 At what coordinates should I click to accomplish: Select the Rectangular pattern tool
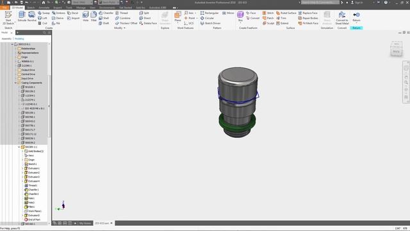coord(209,13)
